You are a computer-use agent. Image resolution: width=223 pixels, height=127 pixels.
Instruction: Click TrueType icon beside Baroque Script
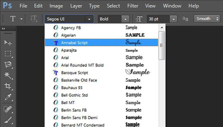[x=56, y=73]
